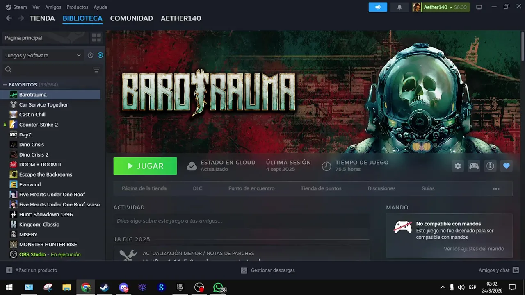Open the Ver menu
This screenshot has width=525, height=295.
click(x=36, y=7)
